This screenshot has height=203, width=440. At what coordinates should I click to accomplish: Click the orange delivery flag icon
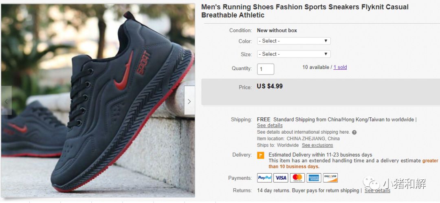261,155
